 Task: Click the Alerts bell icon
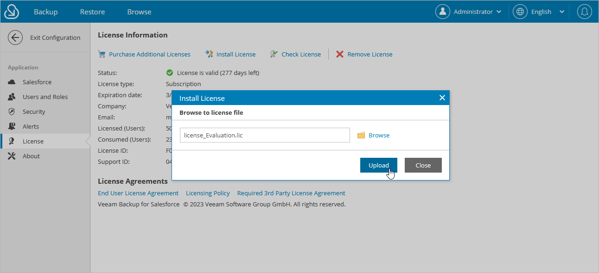12,126
